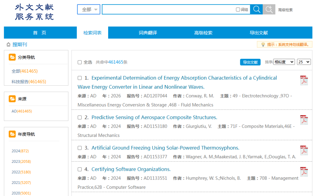
Task: Check the box for result 3
Action: coord(80,148)
